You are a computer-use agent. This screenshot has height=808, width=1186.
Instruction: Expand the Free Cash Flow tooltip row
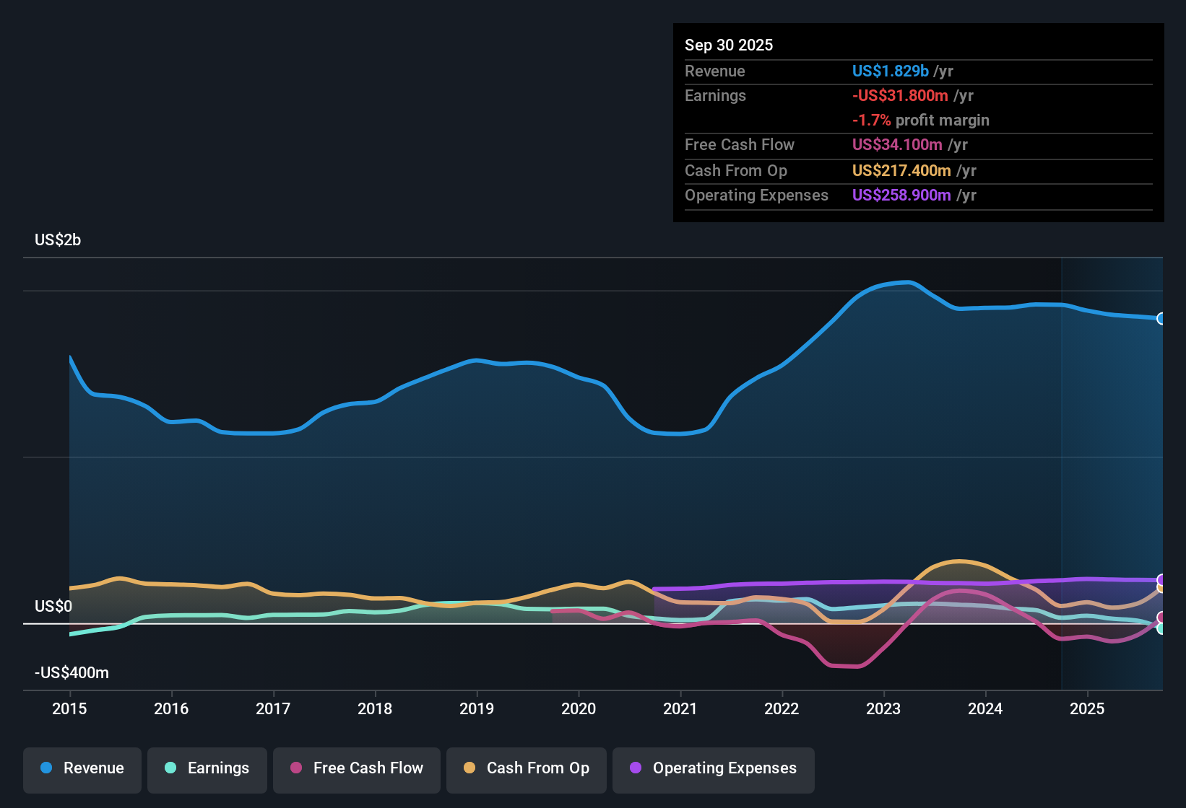(740, 145)
